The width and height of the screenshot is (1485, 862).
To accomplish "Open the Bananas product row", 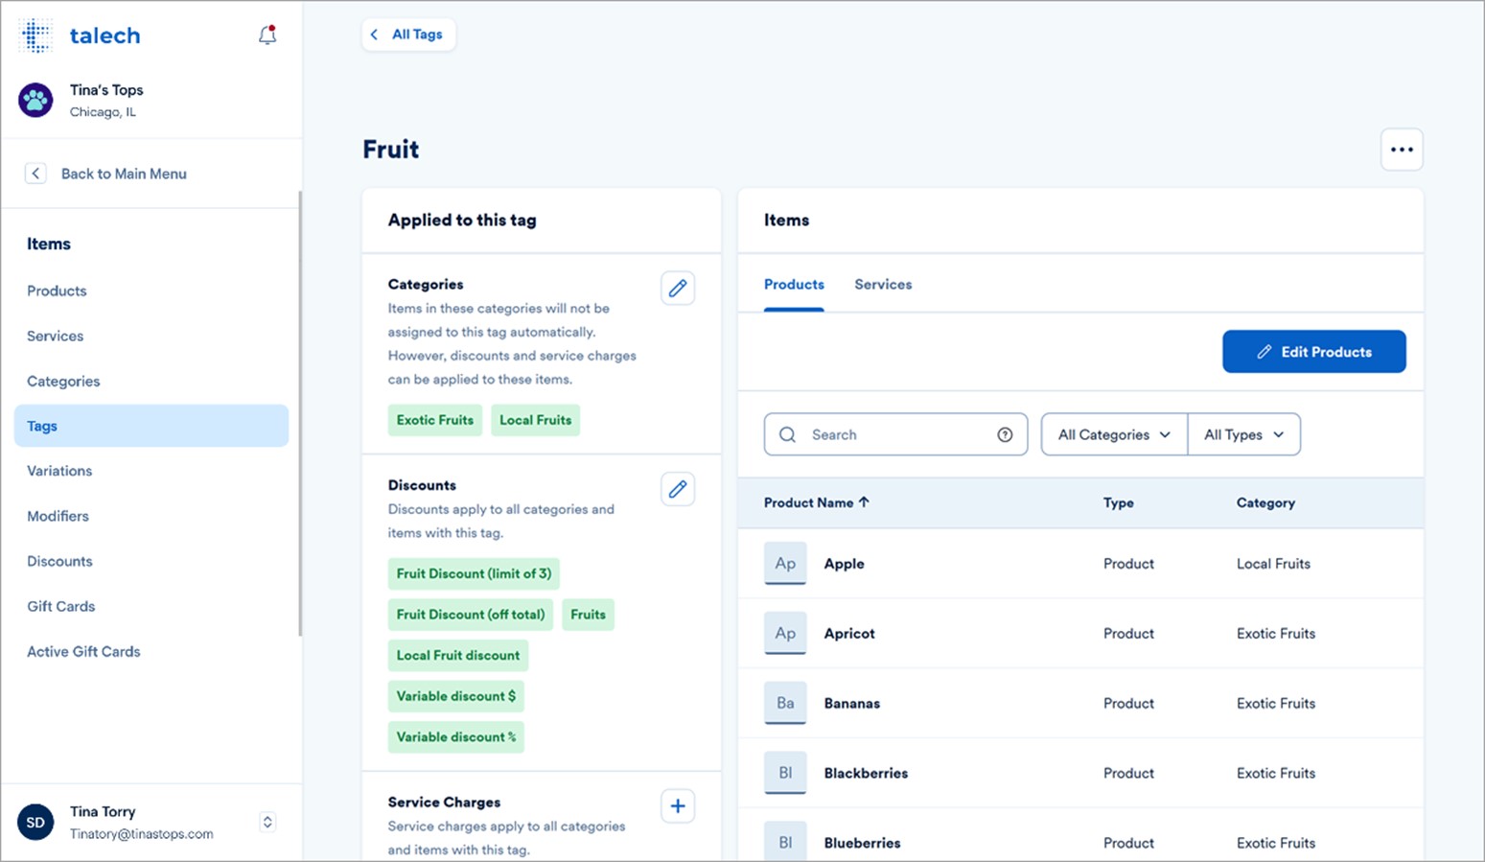I will [x=1080, y=704].
